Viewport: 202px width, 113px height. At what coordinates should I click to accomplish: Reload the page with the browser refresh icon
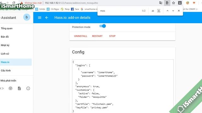(x=14, y=3)
